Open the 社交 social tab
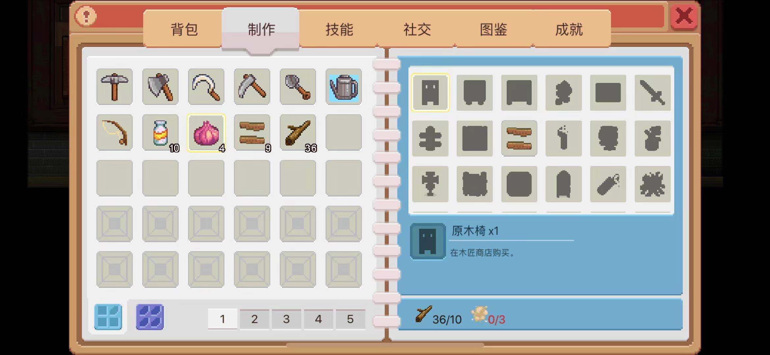Screen dimensions: 770x355 (417, 29)
